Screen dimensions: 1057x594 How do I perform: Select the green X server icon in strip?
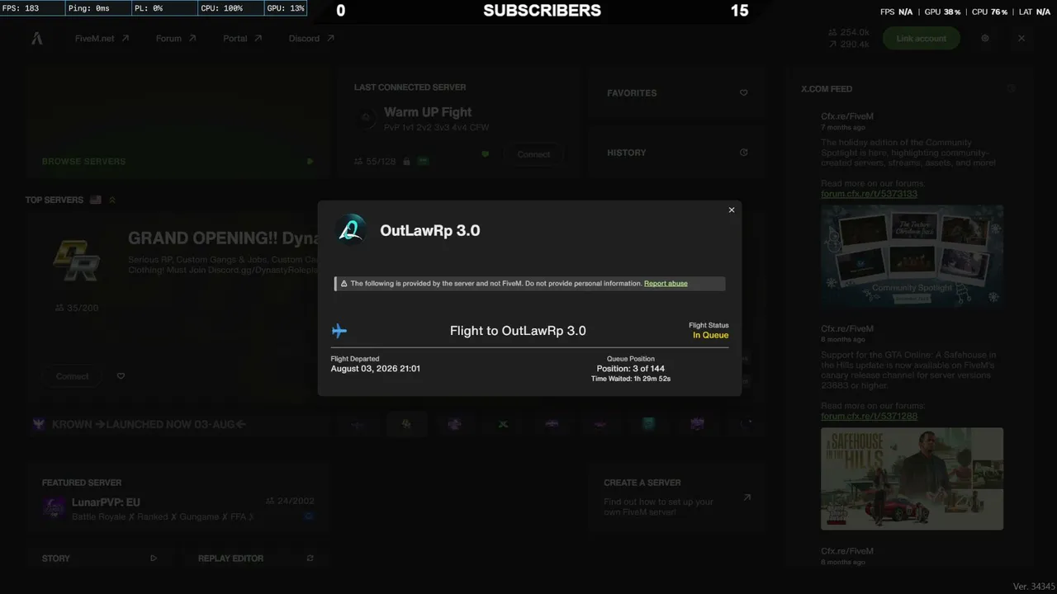503,424
